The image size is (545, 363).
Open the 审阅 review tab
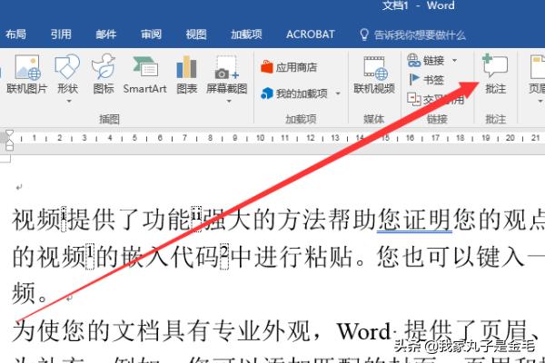tap(151, 34)
